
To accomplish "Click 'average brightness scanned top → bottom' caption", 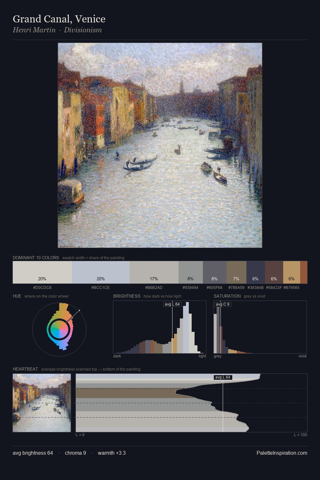I will 91,369.
